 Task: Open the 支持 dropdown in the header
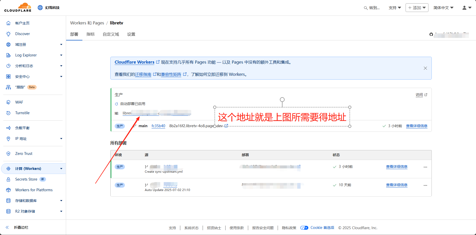click(395, 8)
